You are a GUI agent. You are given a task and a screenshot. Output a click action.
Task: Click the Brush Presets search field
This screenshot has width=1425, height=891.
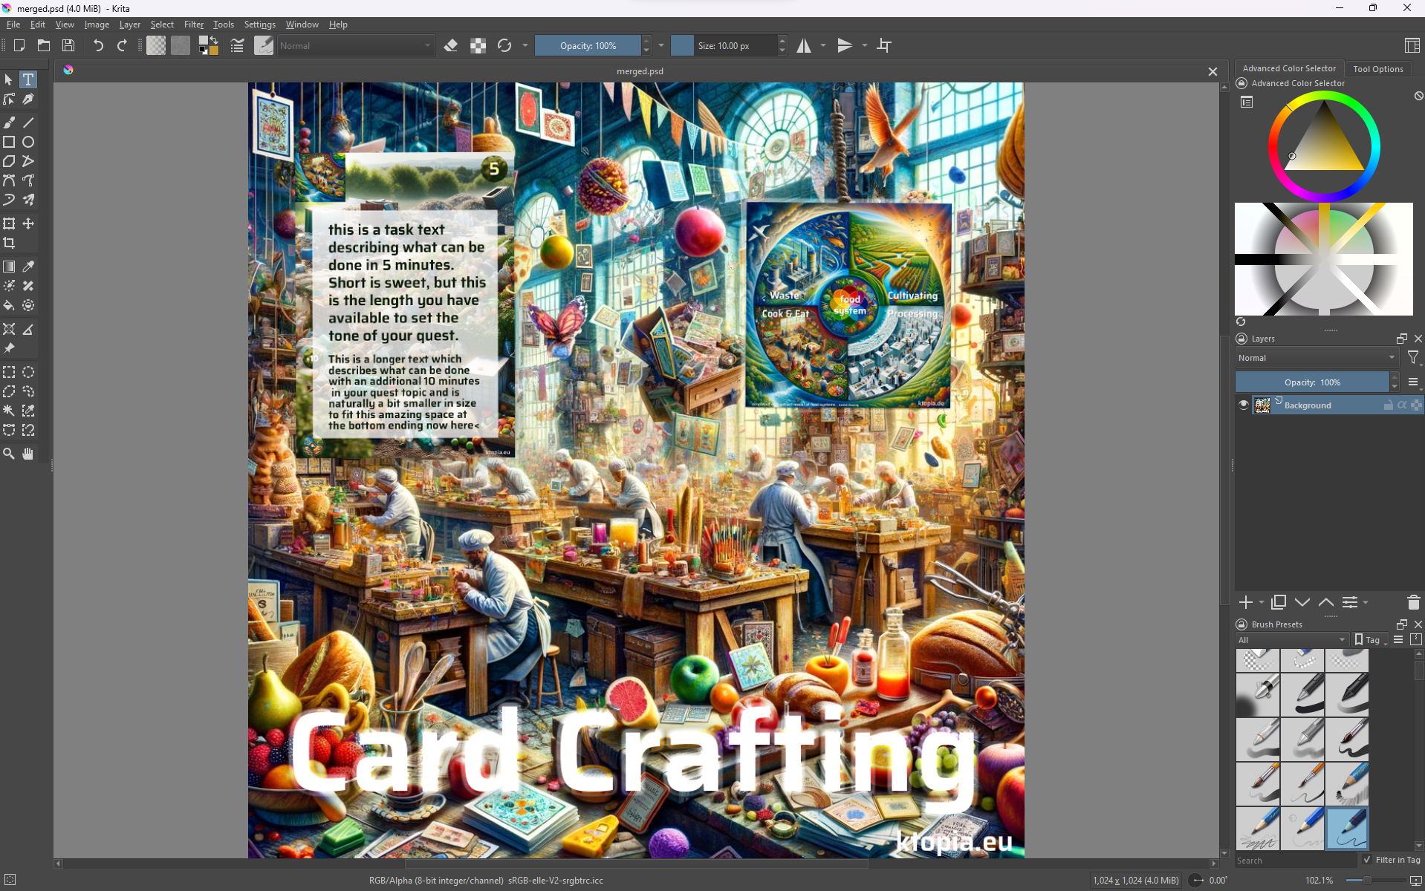tap(1296, 860)
